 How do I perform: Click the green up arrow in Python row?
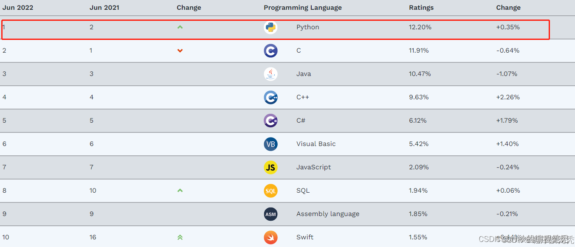pyautogui.click(x=180, y=27)
